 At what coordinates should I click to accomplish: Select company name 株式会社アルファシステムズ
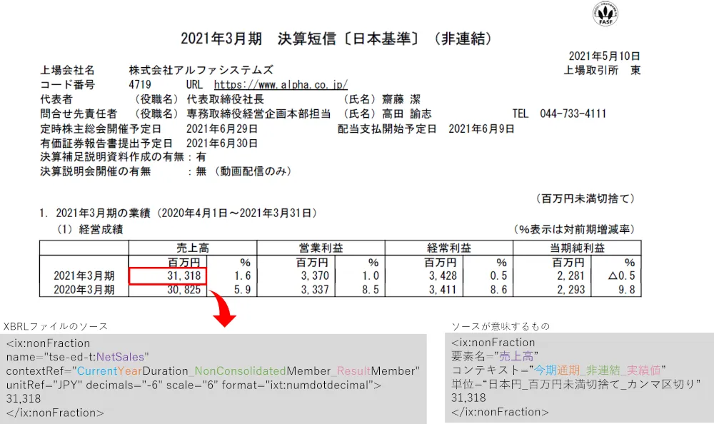[x=201, y=70]
